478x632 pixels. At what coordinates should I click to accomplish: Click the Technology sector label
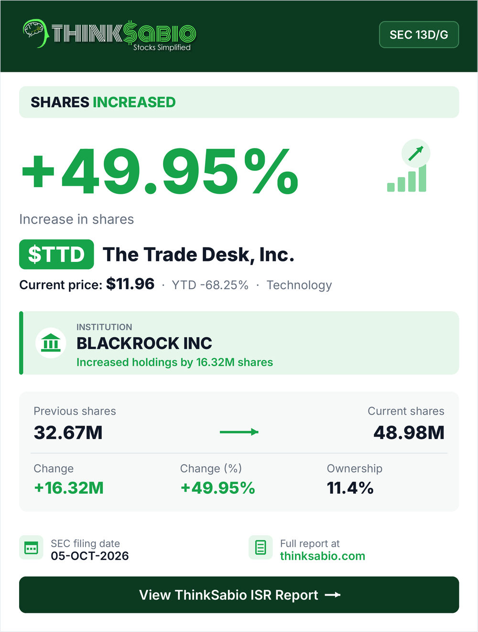[299, 285]
